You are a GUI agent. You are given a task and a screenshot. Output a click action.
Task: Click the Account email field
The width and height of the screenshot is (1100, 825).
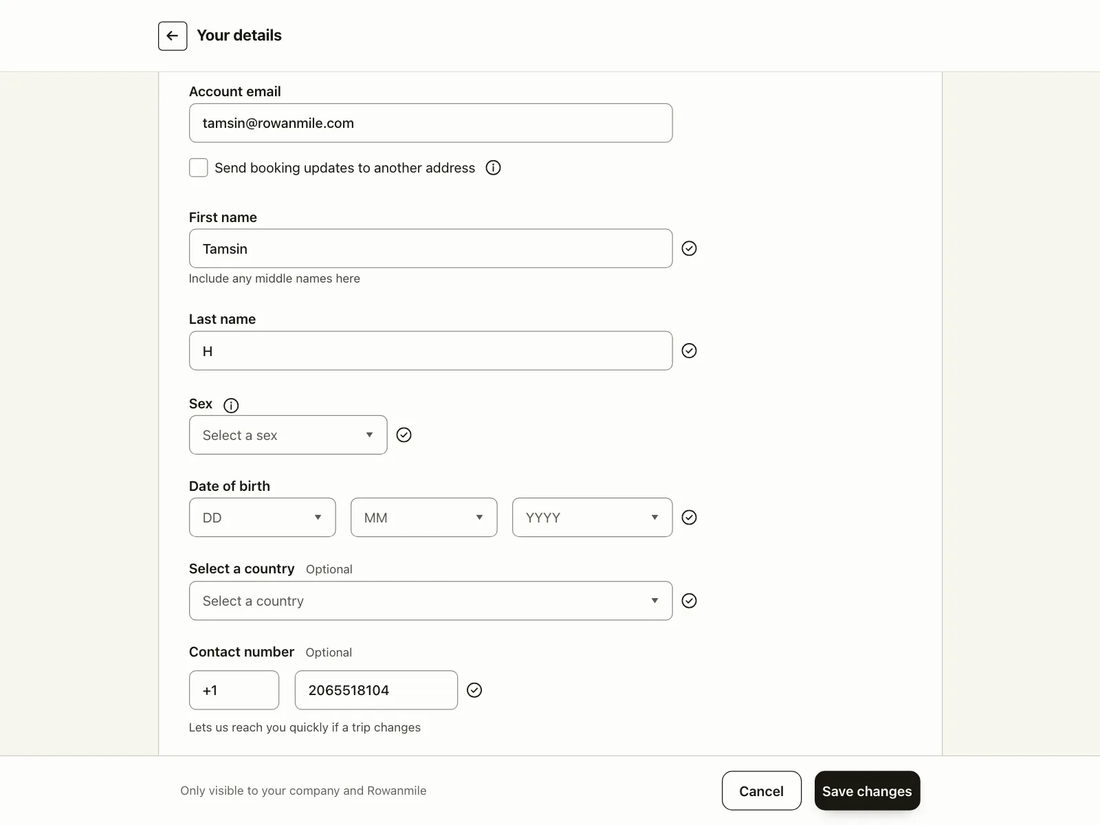point(431,123)
